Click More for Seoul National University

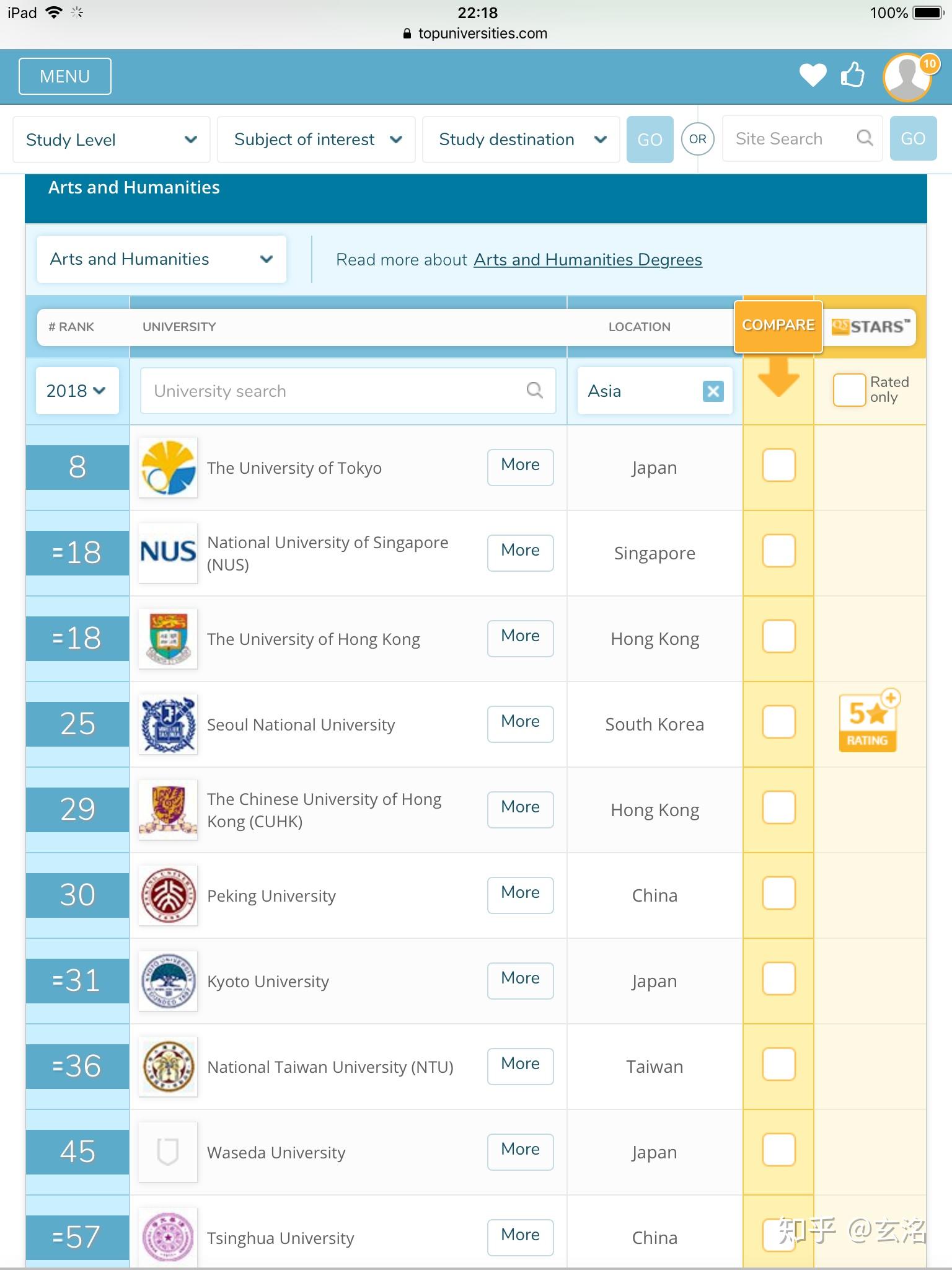(x=521, y=724)
